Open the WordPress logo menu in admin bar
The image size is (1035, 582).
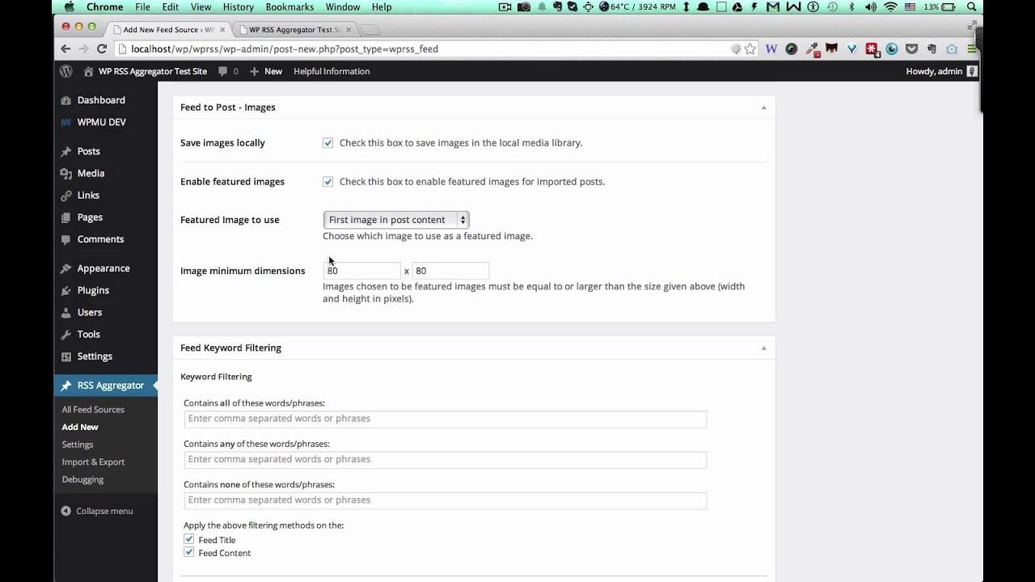point(66,71)
